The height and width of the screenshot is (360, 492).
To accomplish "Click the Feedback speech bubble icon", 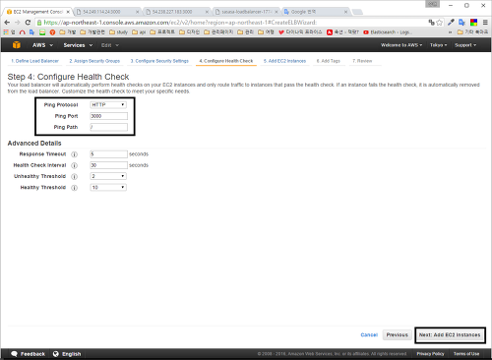I will tap(14, 354).
